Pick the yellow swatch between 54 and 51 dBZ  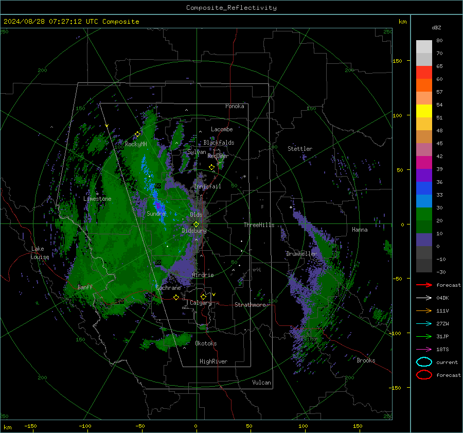click(x=424, y=111)
